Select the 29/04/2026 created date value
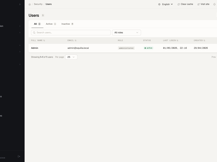Viewport: 217px width, 162px height. (x=201, y=48)
